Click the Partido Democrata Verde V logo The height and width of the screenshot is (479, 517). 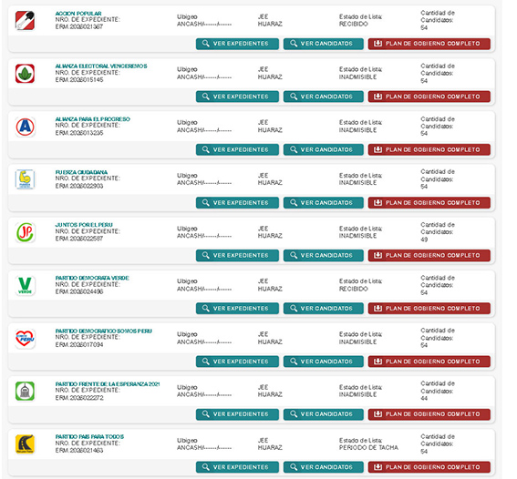point(25,285)
